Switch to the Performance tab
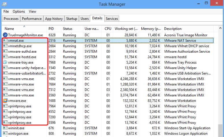 [x=32, y=19]
